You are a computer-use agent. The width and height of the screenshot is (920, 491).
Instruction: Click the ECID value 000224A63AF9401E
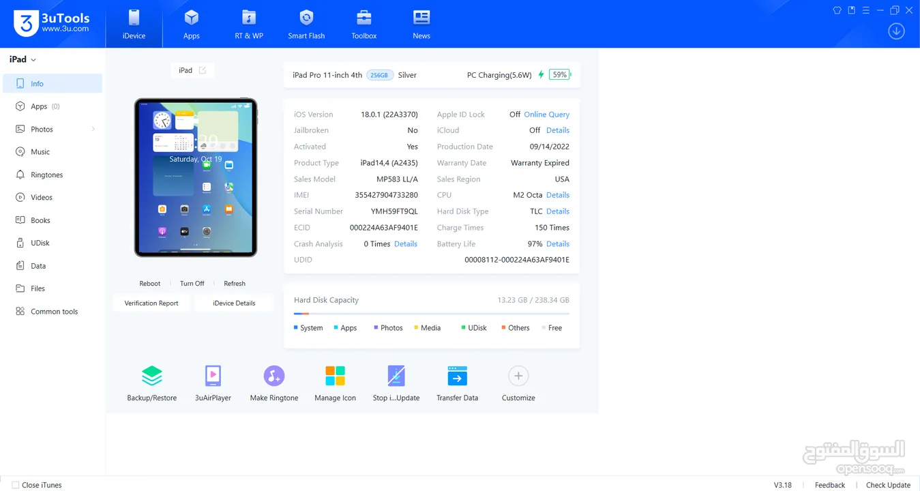coord(383,228)
